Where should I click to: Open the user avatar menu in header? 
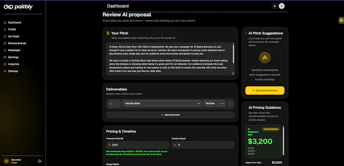point(282,6)
